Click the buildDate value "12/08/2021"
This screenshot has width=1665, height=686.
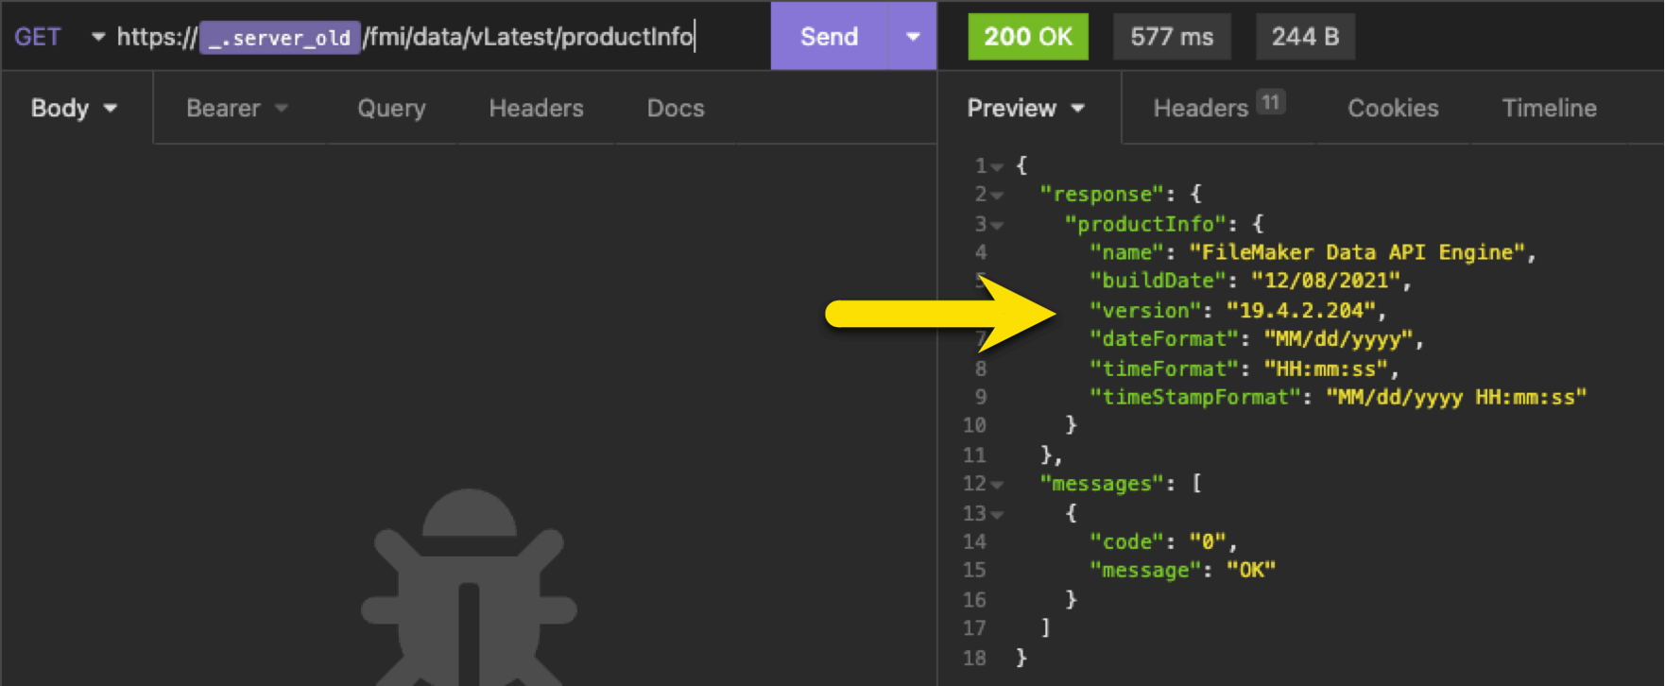pos(1326,281)
